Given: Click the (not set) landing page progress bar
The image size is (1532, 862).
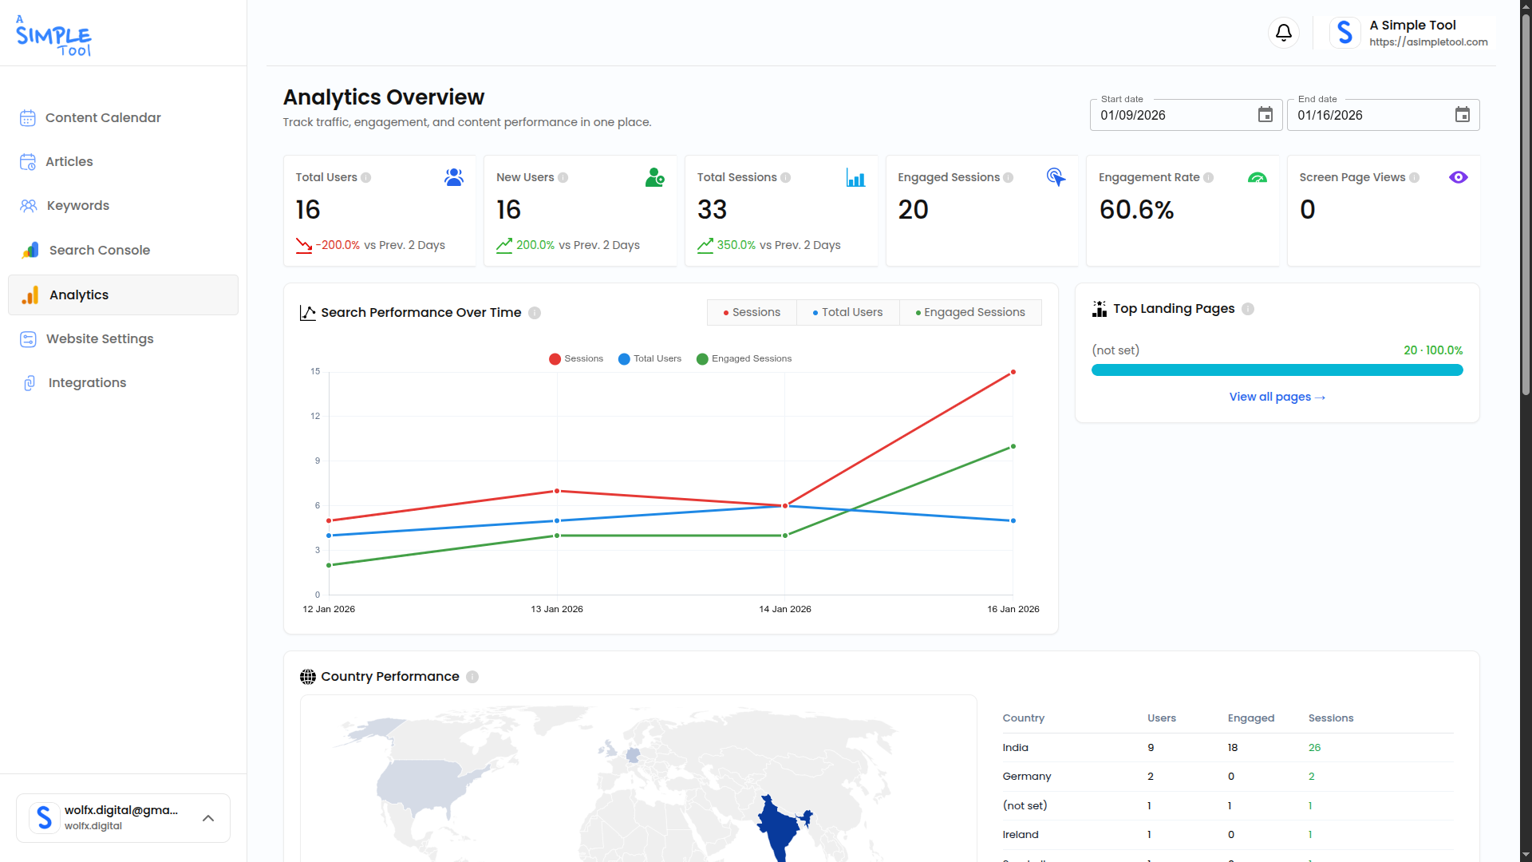Looking at the screenshot, I should click(x=1277, y=370).
